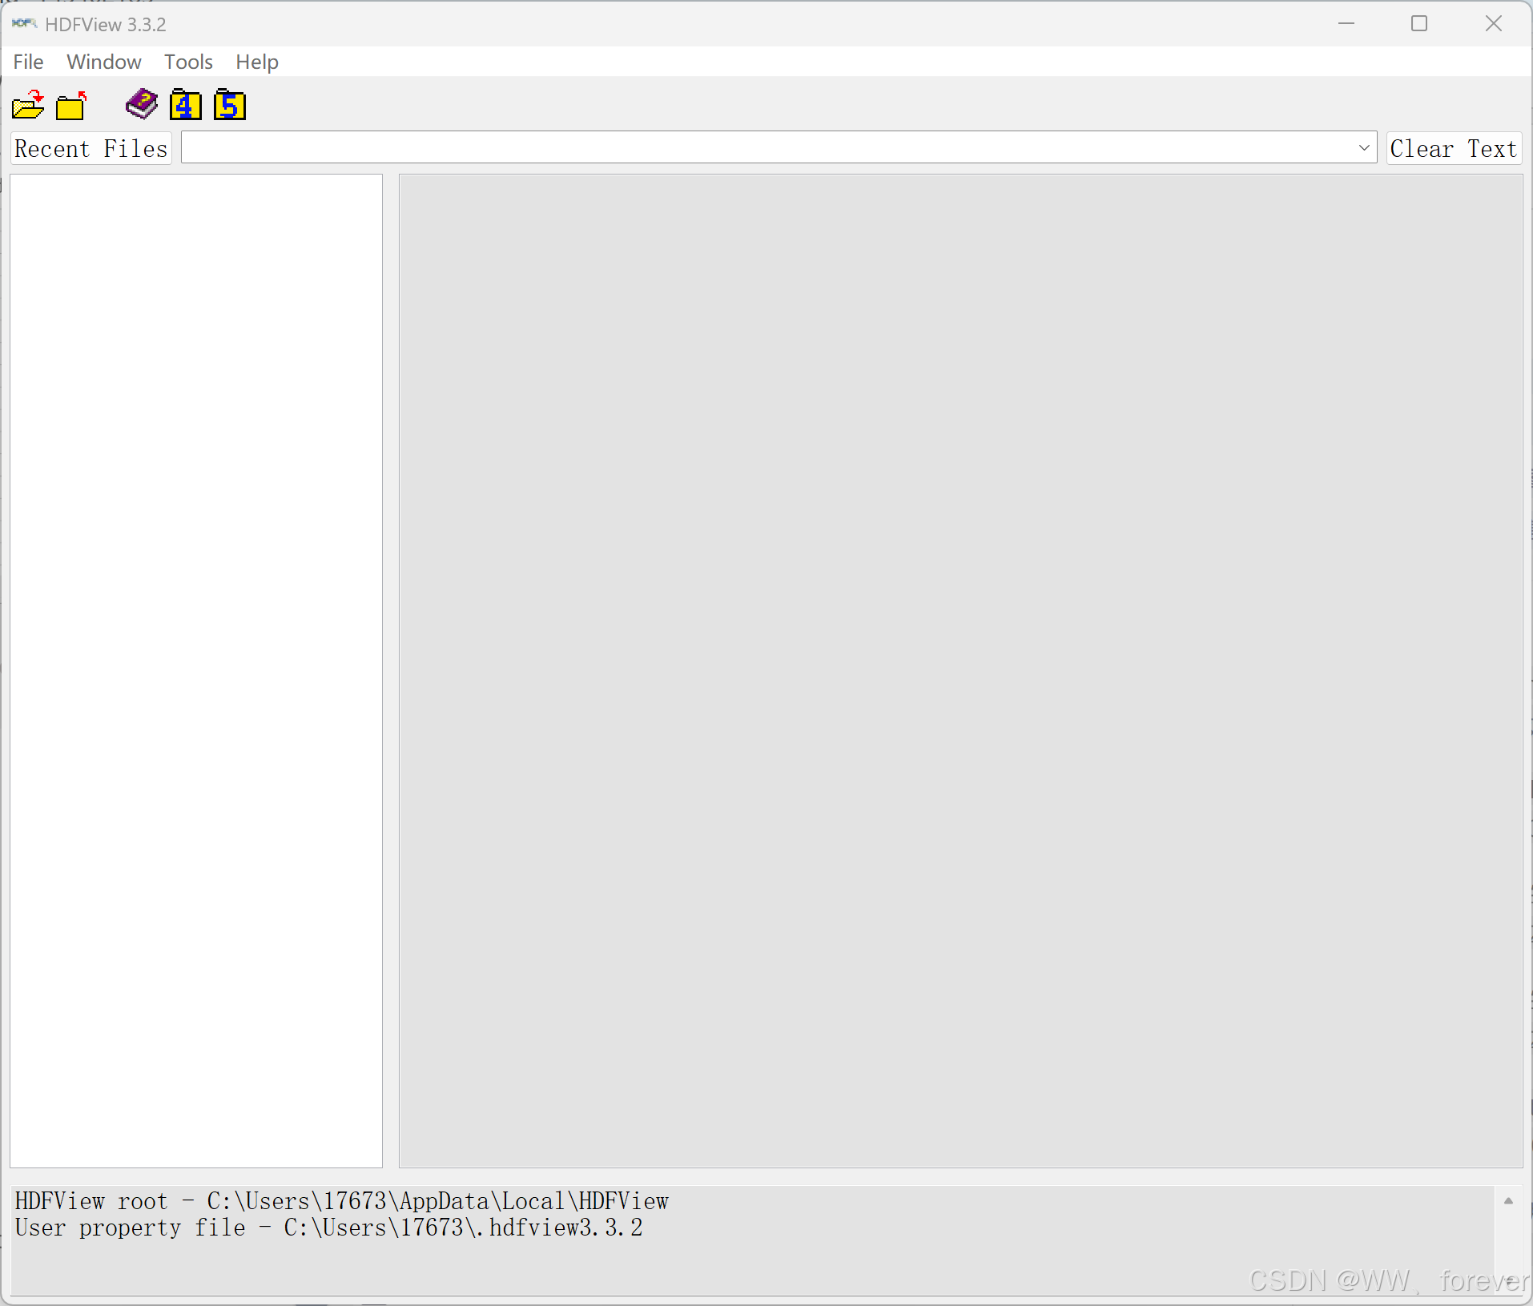The image size is (1533, 1306).
Task: Open the Window menu
Action: click(x=104, y=62)
